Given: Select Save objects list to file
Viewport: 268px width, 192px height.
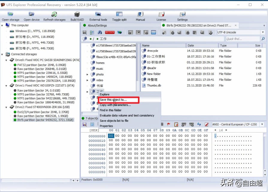Looking at the screenshot, I should click(x=114, y=121).
